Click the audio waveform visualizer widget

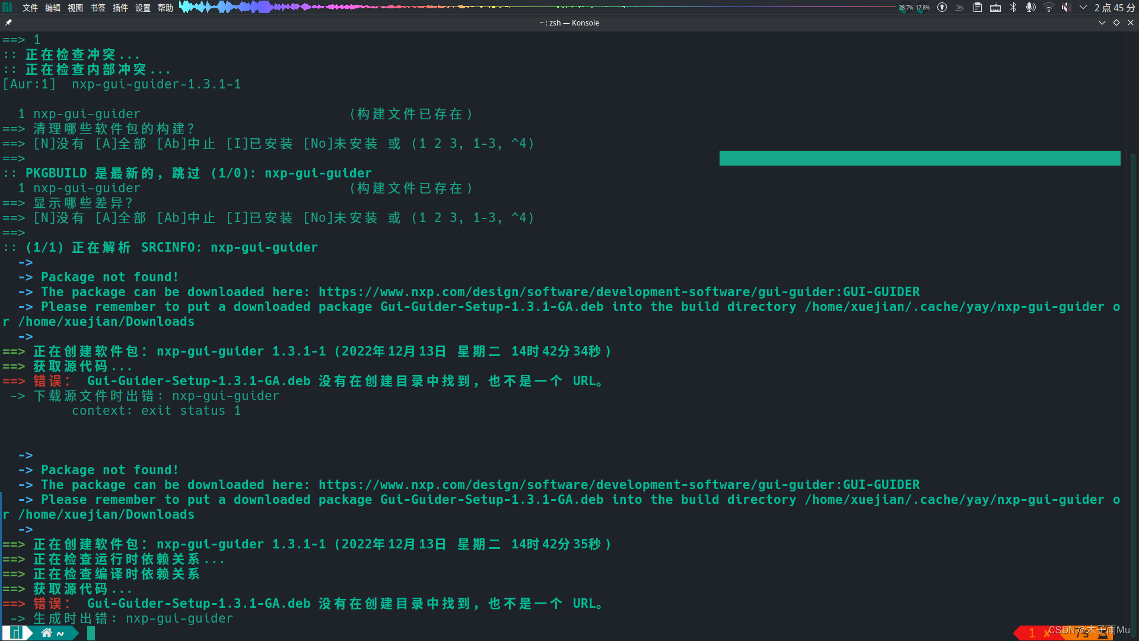[x=537, y=7]
